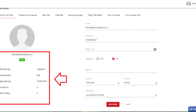Screen dimensions: 196x112
Task: Click the HỦY cancel button
Action: 128,104
